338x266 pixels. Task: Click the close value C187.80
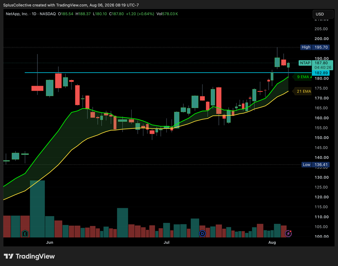click(x=117, y=14)
